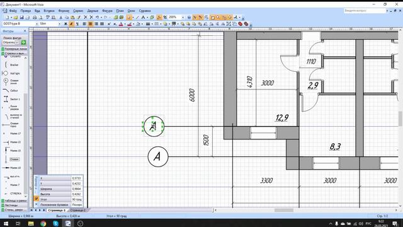The height and width of the screenshot is (227, 403).
Task: Click the Undo arrow icon
Action: 97,18
